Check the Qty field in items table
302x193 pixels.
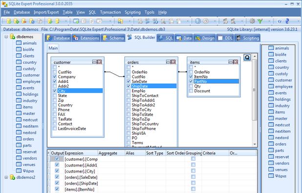191,86
